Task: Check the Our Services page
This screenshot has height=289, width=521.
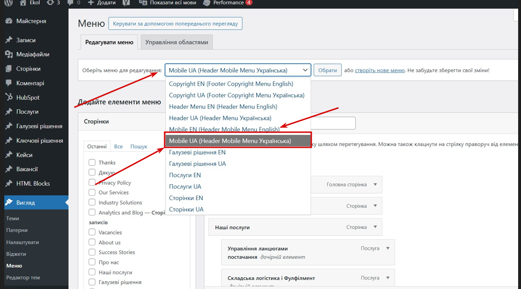Action: point(92,192)
